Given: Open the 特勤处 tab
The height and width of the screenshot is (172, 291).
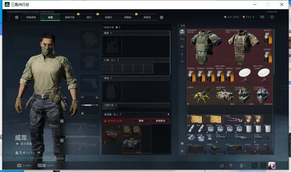Looking at the screenshot, I should (128, 17).
